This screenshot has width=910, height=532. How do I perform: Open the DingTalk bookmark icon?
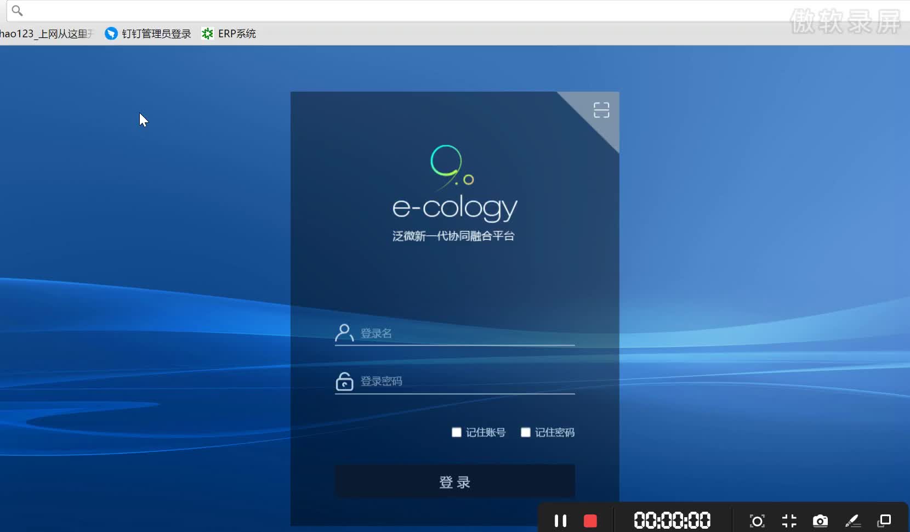pos(111,33)
